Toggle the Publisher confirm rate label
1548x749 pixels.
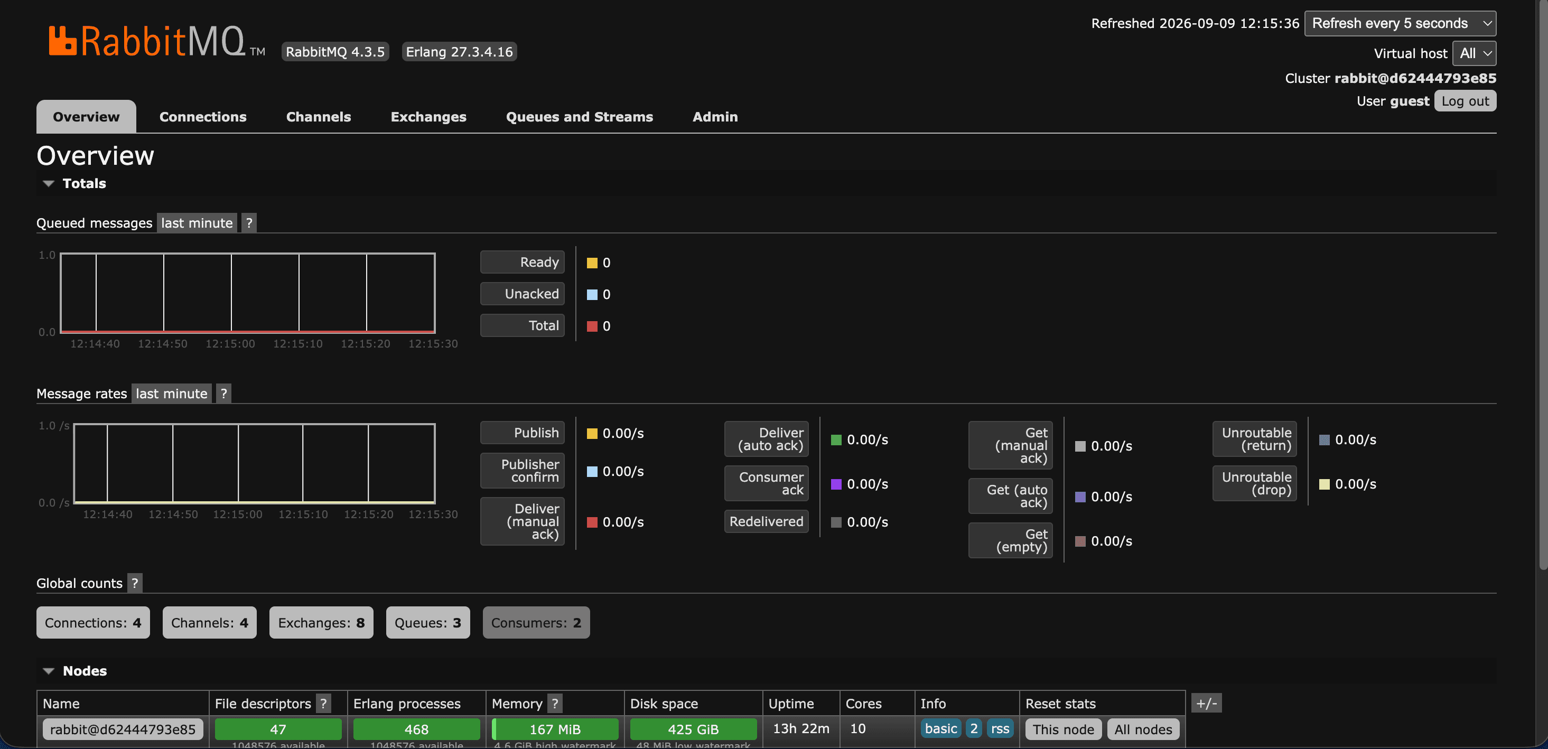522,471
